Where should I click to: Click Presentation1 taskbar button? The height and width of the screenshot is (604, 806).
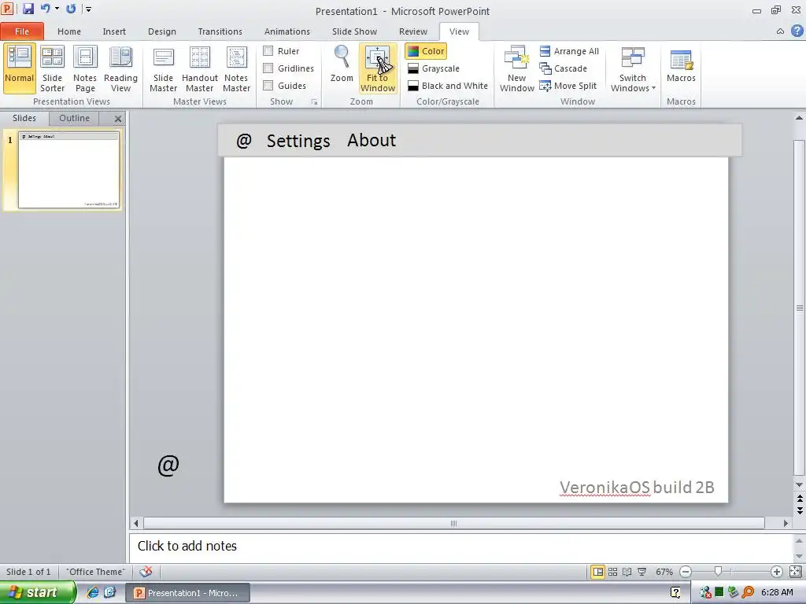coord(188,593)
